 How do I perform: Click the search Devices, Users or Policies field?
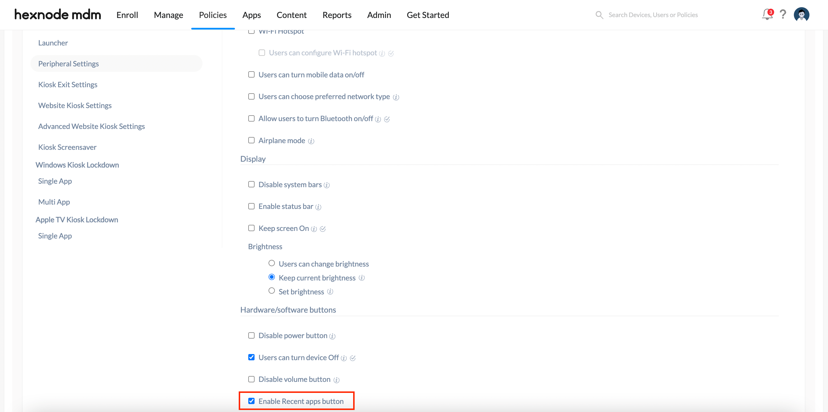tap(652, 14)
